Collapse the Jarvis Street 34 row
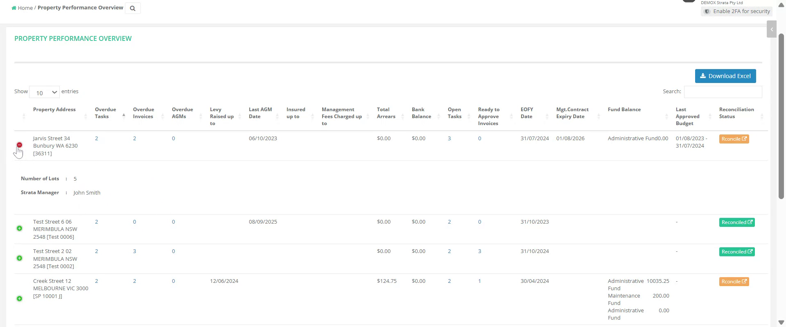786x327 pixels. coord(19,145)
